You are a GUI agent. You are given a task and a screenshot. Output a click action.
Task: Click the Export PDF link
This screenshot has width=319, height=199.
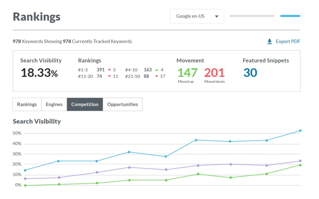click(288, 42)
